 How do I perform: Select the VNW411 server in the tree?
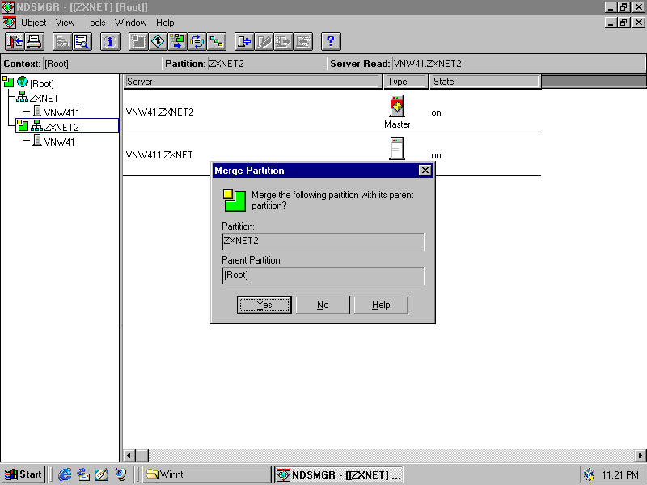tap(61, 113)
